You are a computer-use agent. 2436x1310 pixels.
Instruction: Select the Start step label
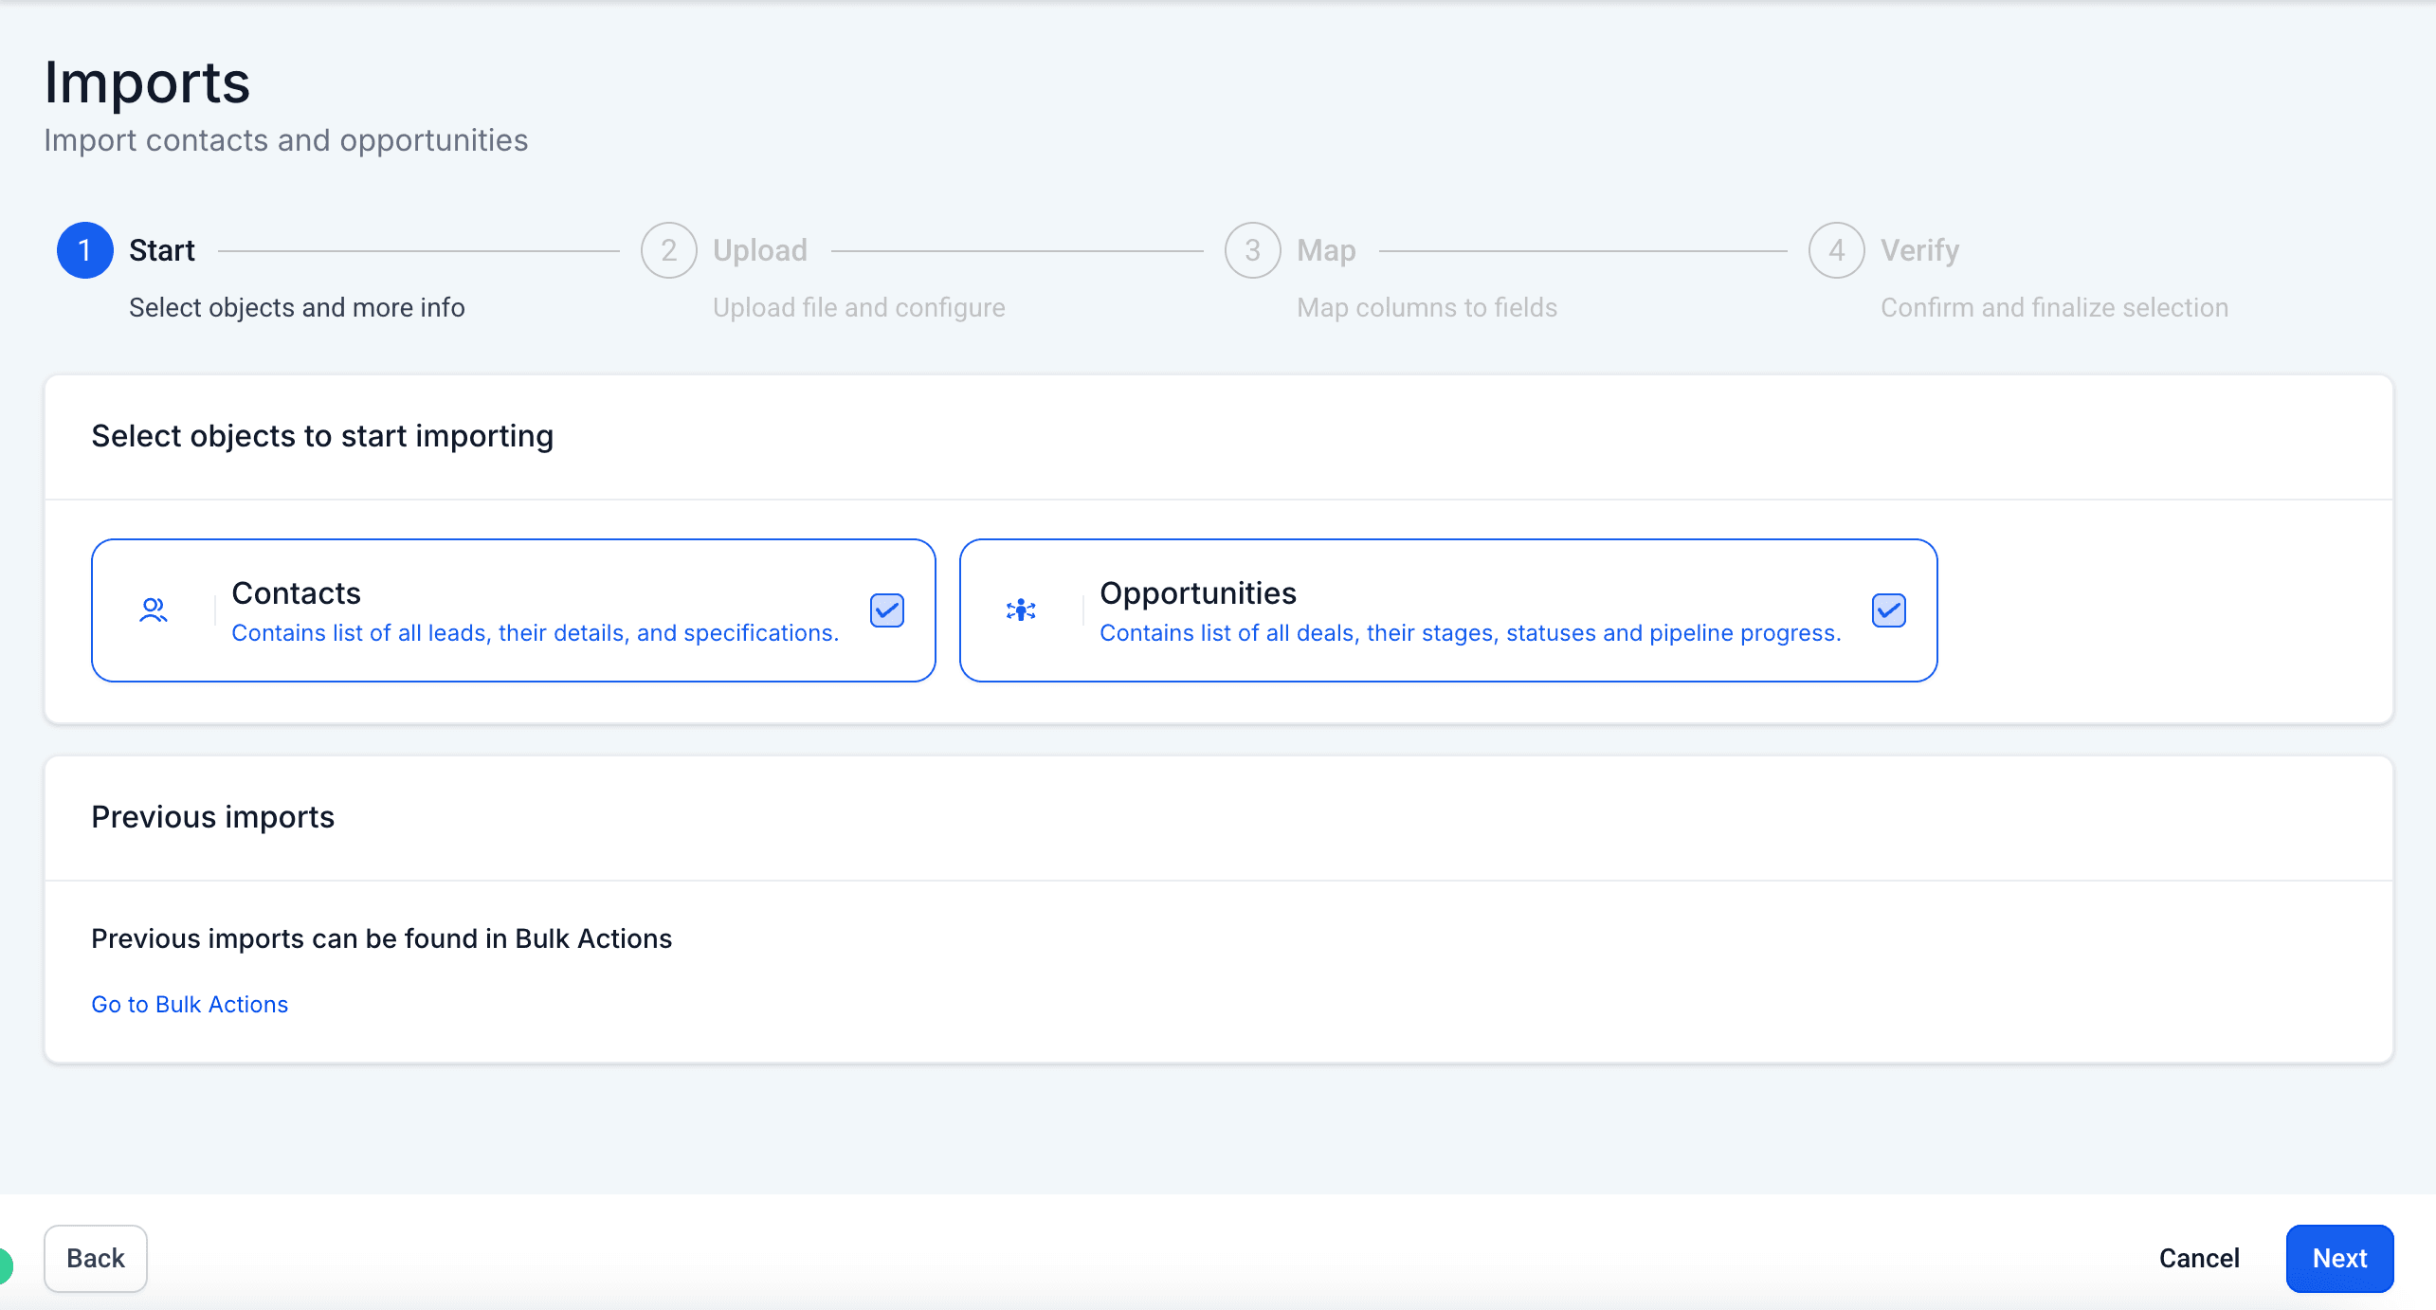click(x=161, y=250)
